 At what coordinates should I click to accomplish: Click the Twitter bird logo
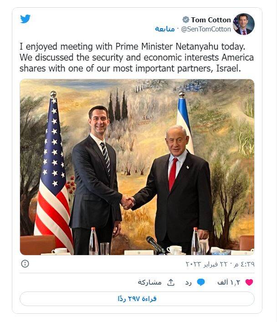pos(26,19)
